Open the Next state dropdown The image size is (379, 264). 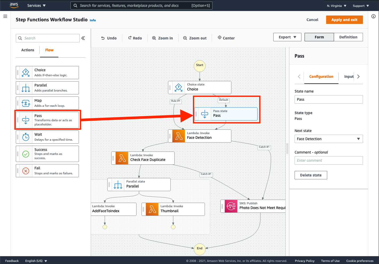point(329,139)
